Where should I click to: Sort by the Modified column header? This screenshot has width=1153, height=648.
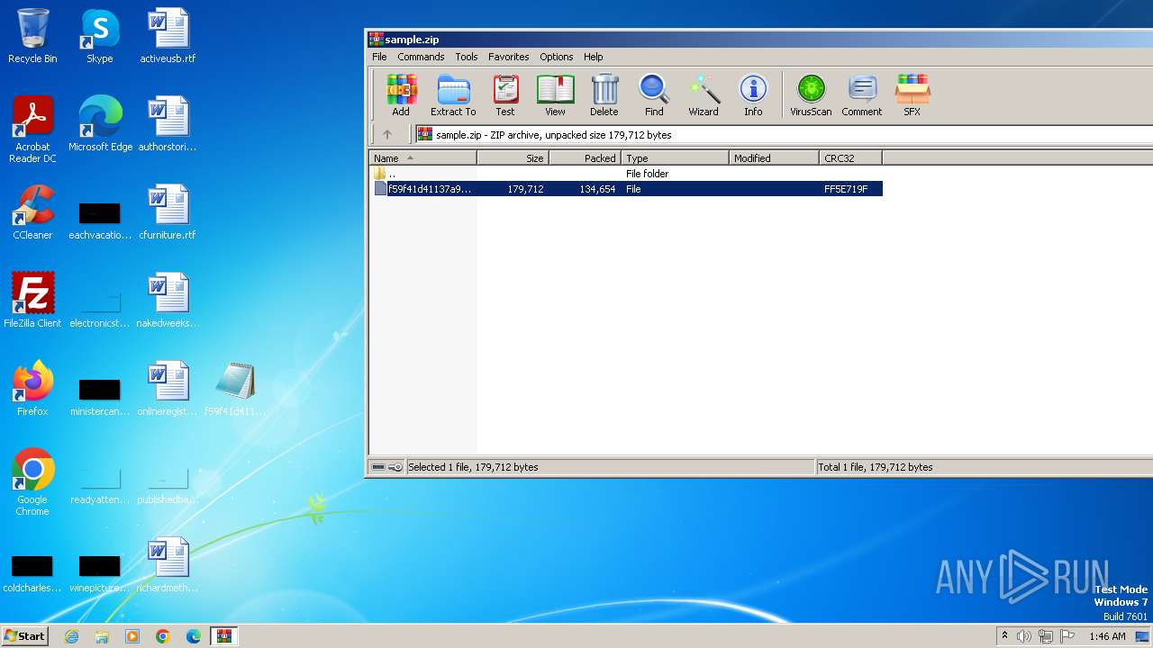[774, 158]
